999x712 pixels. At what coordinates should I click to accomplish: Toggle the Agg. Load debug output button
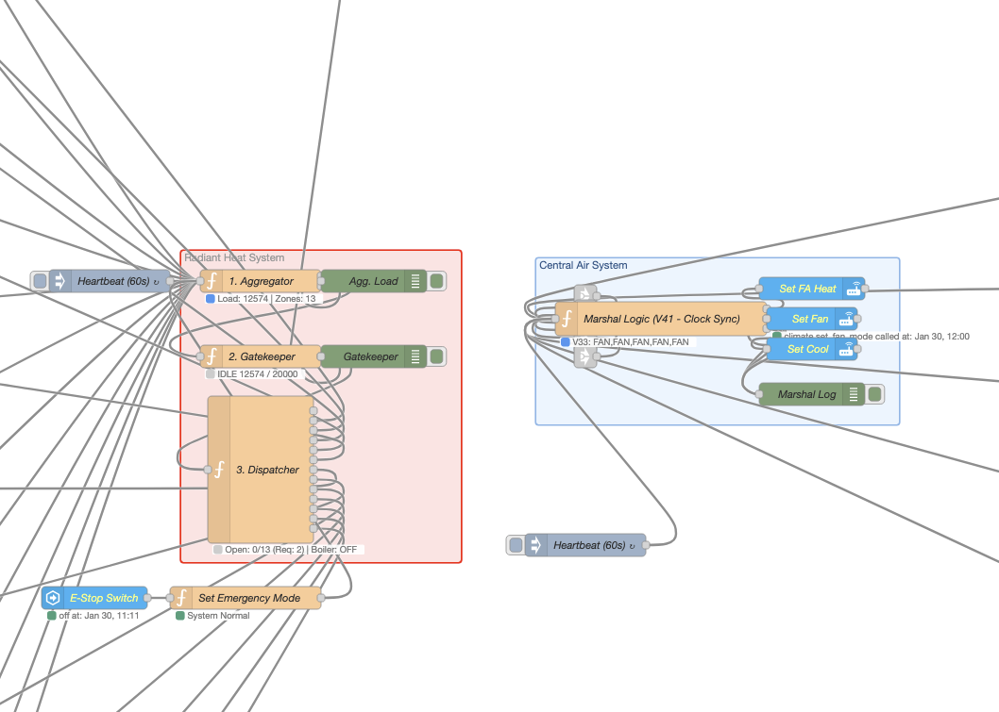[x=434, y=280]
